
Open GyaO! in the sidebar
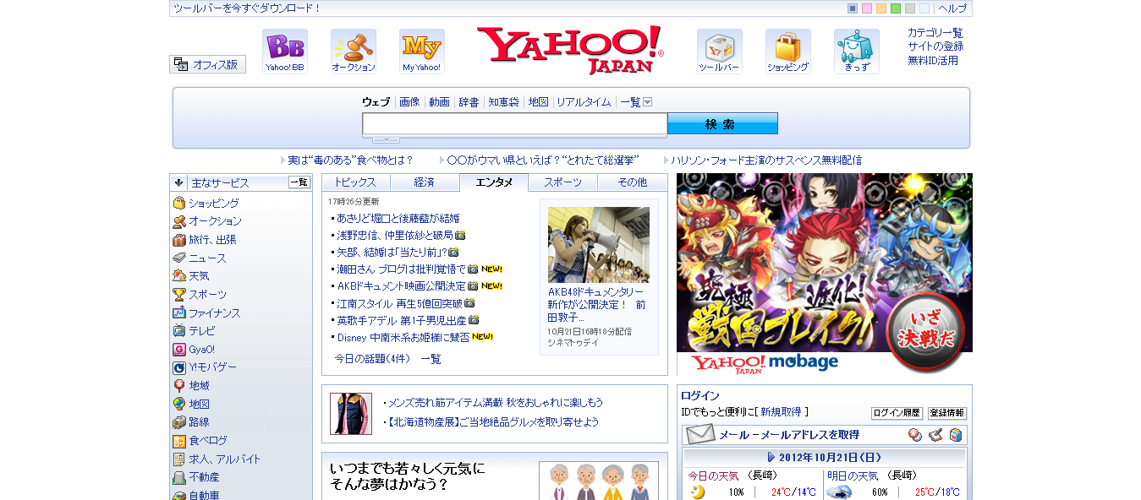click(202, 350)
